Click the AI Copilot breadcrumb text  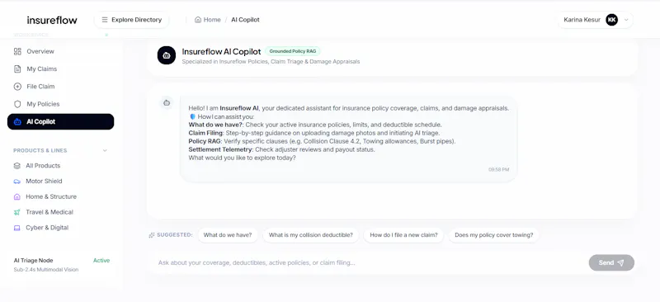[x=245, y=20]
